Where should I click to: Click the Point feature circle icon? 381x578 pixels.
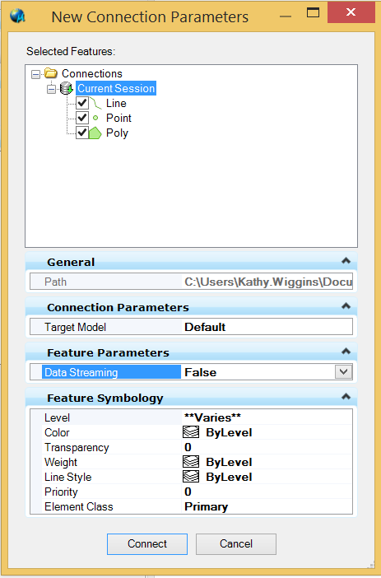pyautogui.click(x=95, y=118)
